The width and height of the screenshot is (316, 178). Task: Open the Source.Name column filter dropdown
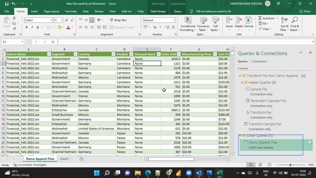point(49,54)
